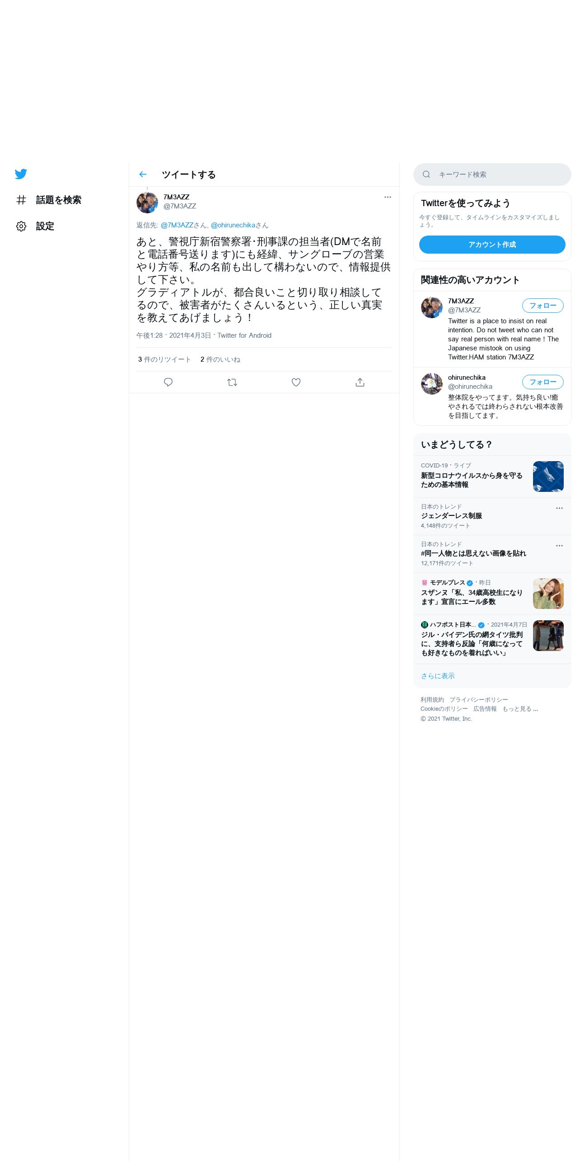580x1161 pixels.
Task: Go back with the left arrow icon
Action: click(143, 175)
